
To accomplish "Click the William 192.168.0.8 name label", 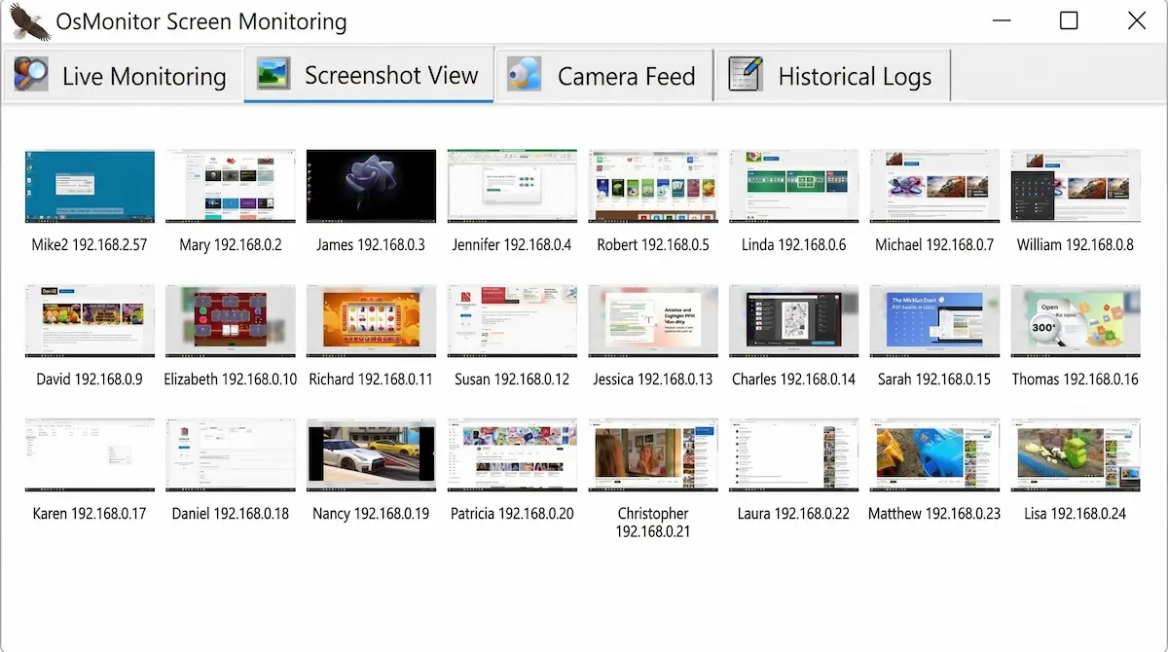I will coord(1075,245).
